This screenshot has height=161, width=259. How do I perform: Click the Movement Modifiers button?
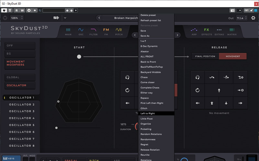tap(20, 63)
